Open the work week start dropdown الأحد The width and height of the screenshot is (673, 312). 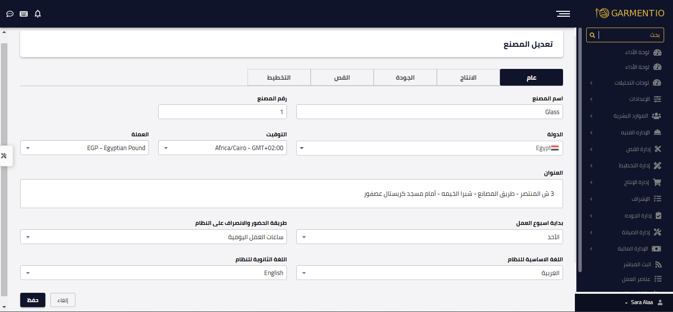tap(429, 237)
